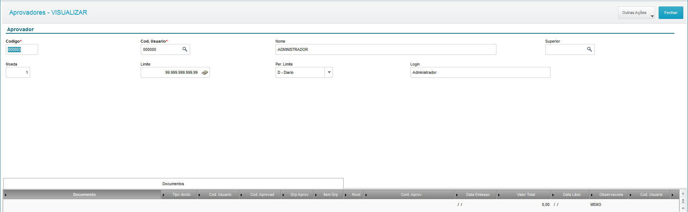Screen dimensions: 688x212
Task: Open the calculator icon in Limite field
Action: [x=205, y=72]
